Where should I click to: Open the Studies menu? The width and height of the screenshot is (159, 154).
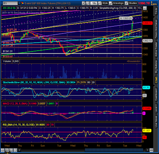click(x=131, y=3)
